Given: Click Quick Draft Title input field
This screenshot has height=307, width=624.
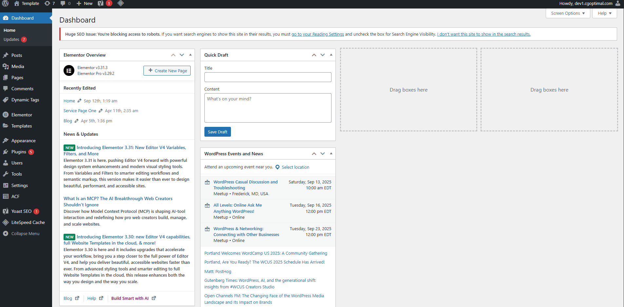Looking at the screenshot, I should click(x=268, y=77).
